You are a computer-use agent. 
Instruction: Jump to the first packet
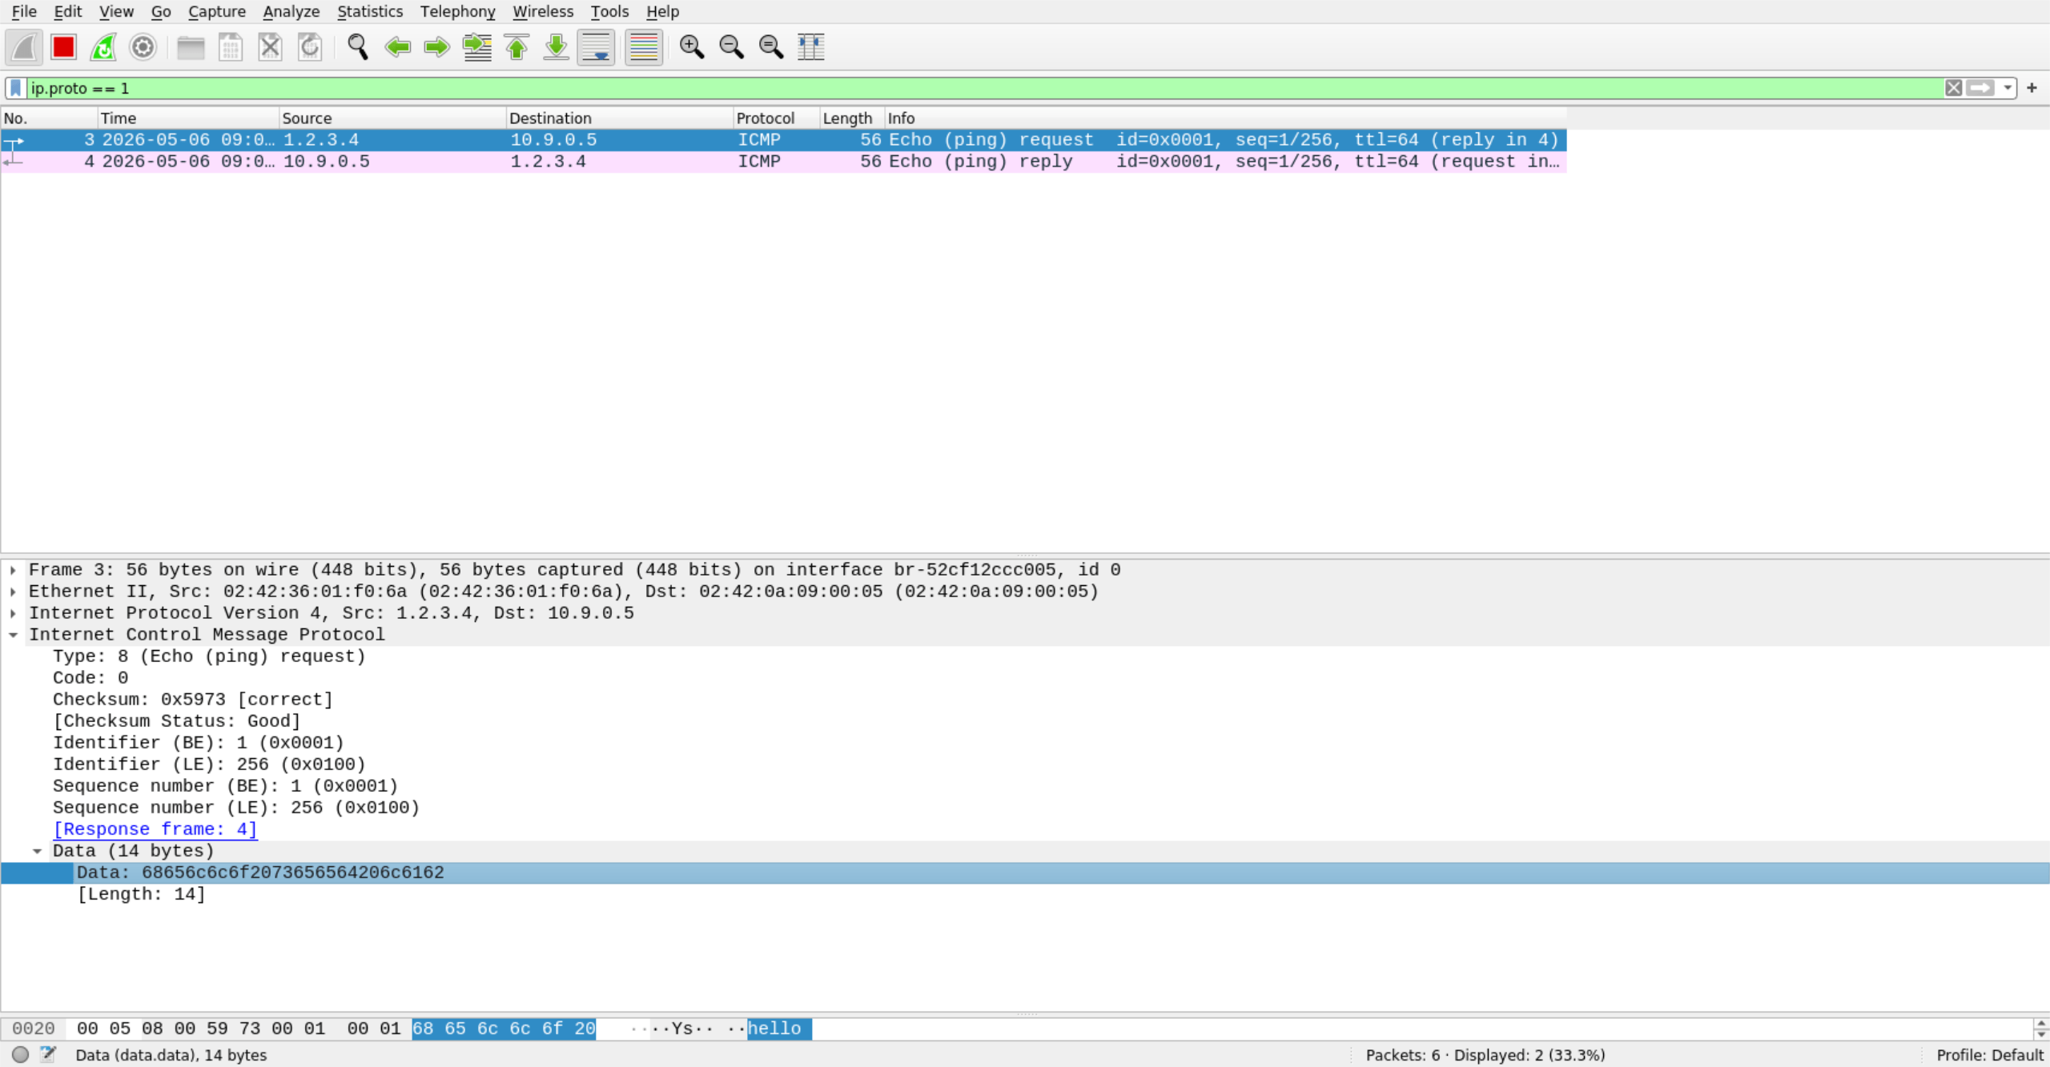click(x=517, y=47)
